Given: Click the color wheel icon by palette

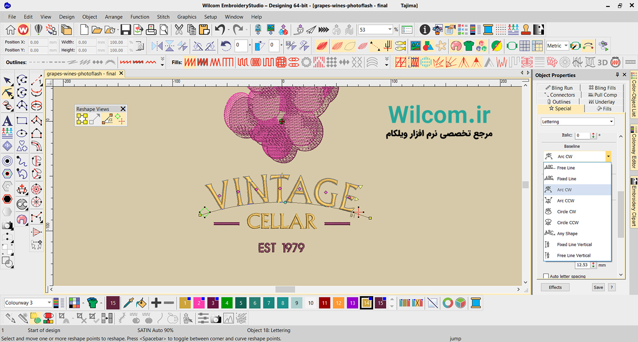Looking at the screenshot, I should click(448, 303).
